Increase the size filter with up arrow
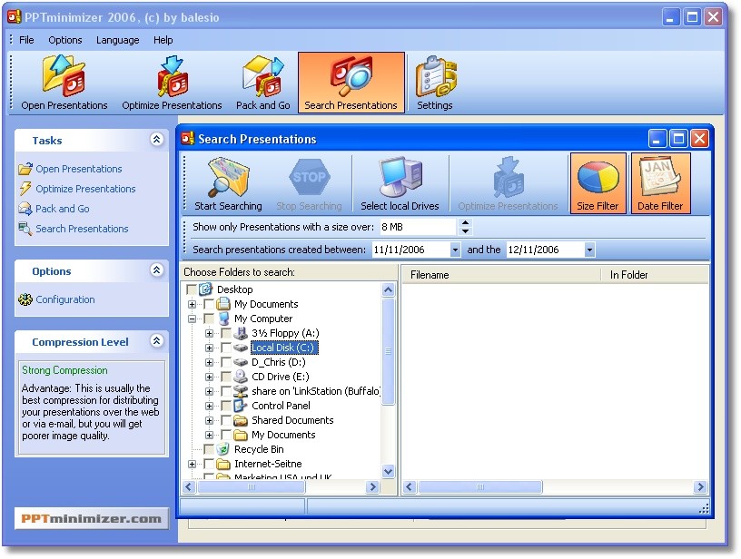Screen dimensions: 741x559 pyautogui.click(x=466, y=222)
